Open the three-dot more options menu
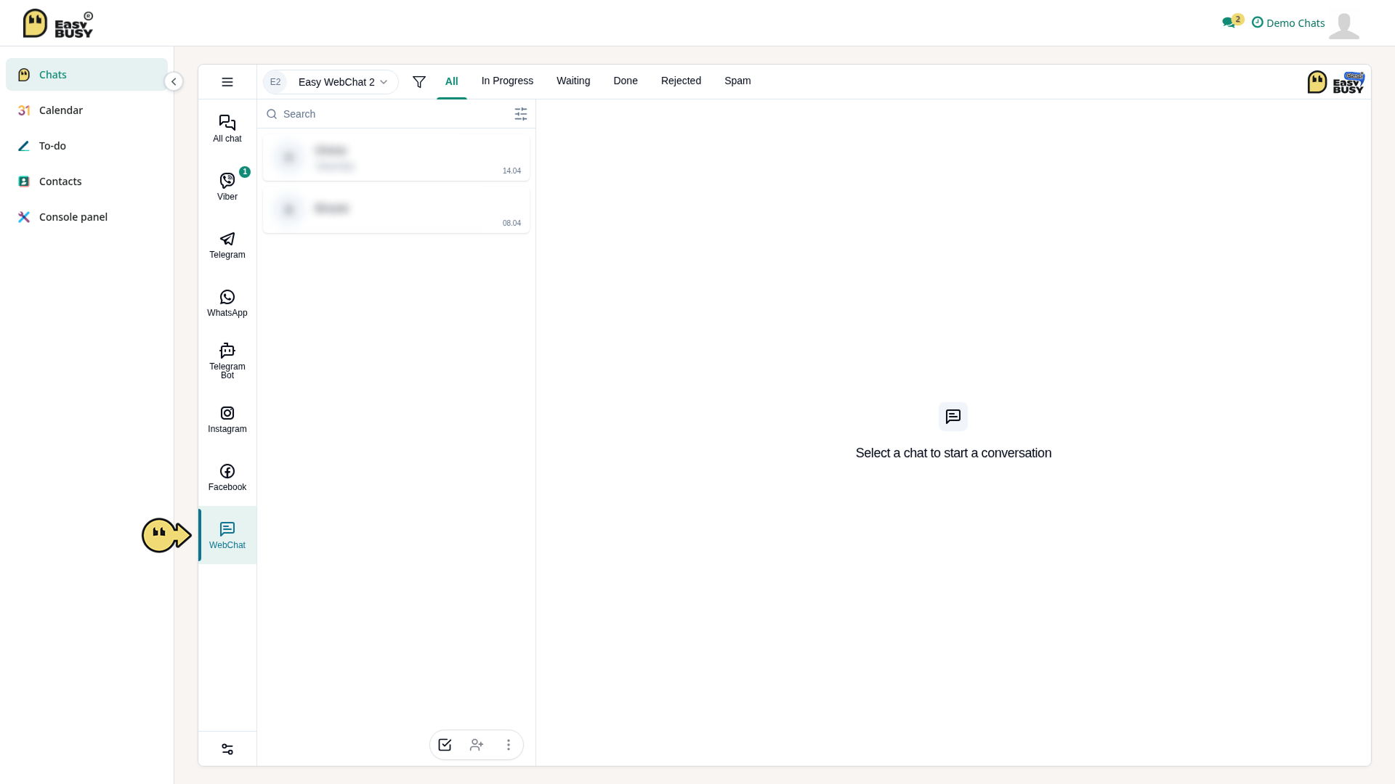The width and height of the screenshot is (1395, 784). (x=509, y=745)
